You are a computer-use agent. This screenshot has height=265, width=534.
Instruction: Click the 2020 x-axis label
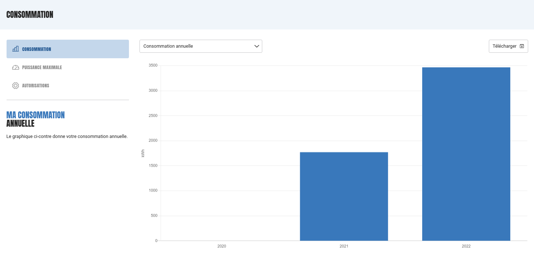click(x=222, y=246)
